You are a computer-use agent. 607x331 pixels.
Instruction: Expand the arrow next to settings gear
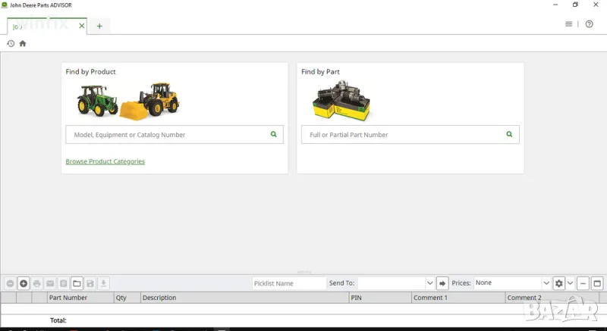pos(570,283)
